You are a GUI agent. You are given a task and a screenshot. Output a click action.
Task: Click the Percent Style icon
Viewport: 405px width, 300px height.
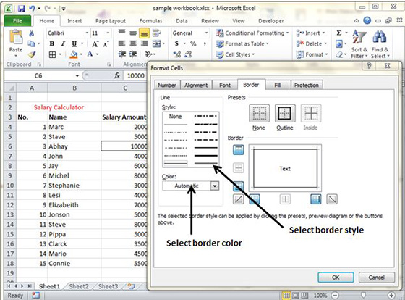[x=193, y=43]
